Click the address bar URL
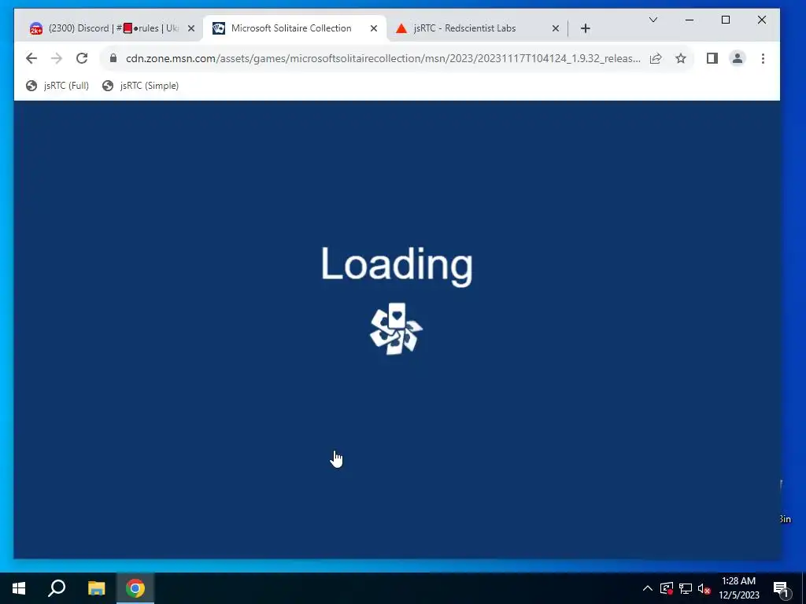This screenshot has width=806, height=604. click(383, 58)
